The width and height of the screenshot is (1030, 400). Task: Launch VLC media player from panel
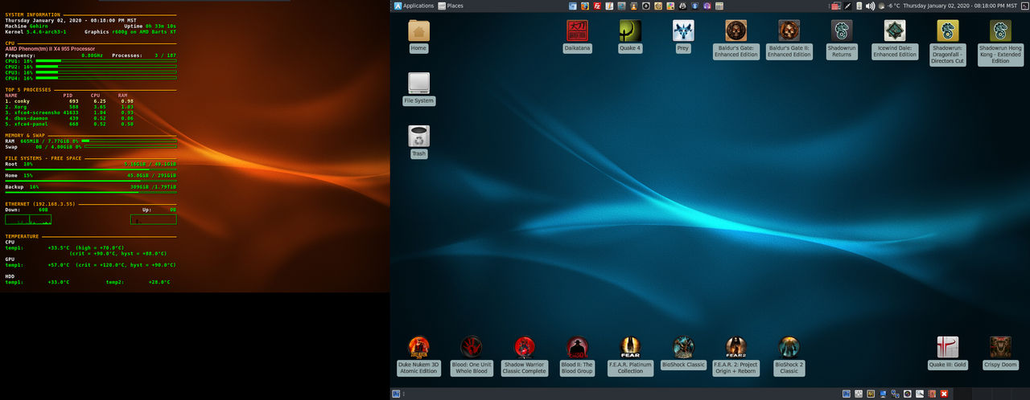click(633, 6)
